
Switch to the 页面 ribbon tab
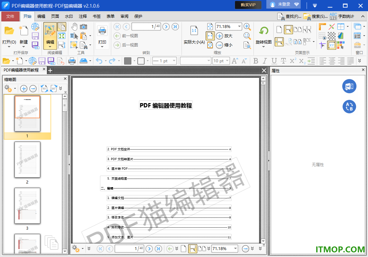[55, 16]
